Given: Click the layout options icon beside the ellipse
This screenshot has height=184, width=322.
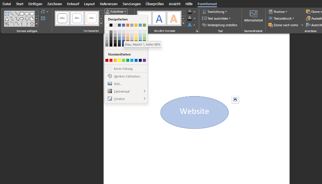Looking at the screenshot, I should click(x=235, y=99).
